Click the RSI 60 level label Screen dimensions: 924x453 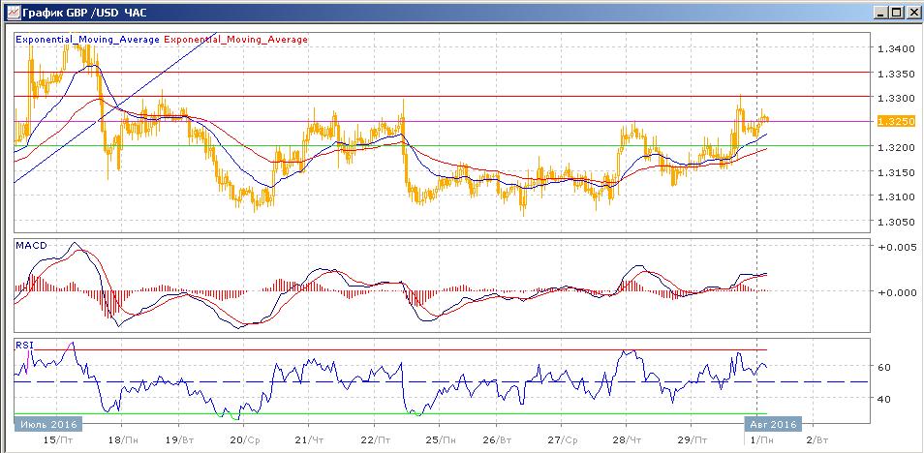point(883,368)
